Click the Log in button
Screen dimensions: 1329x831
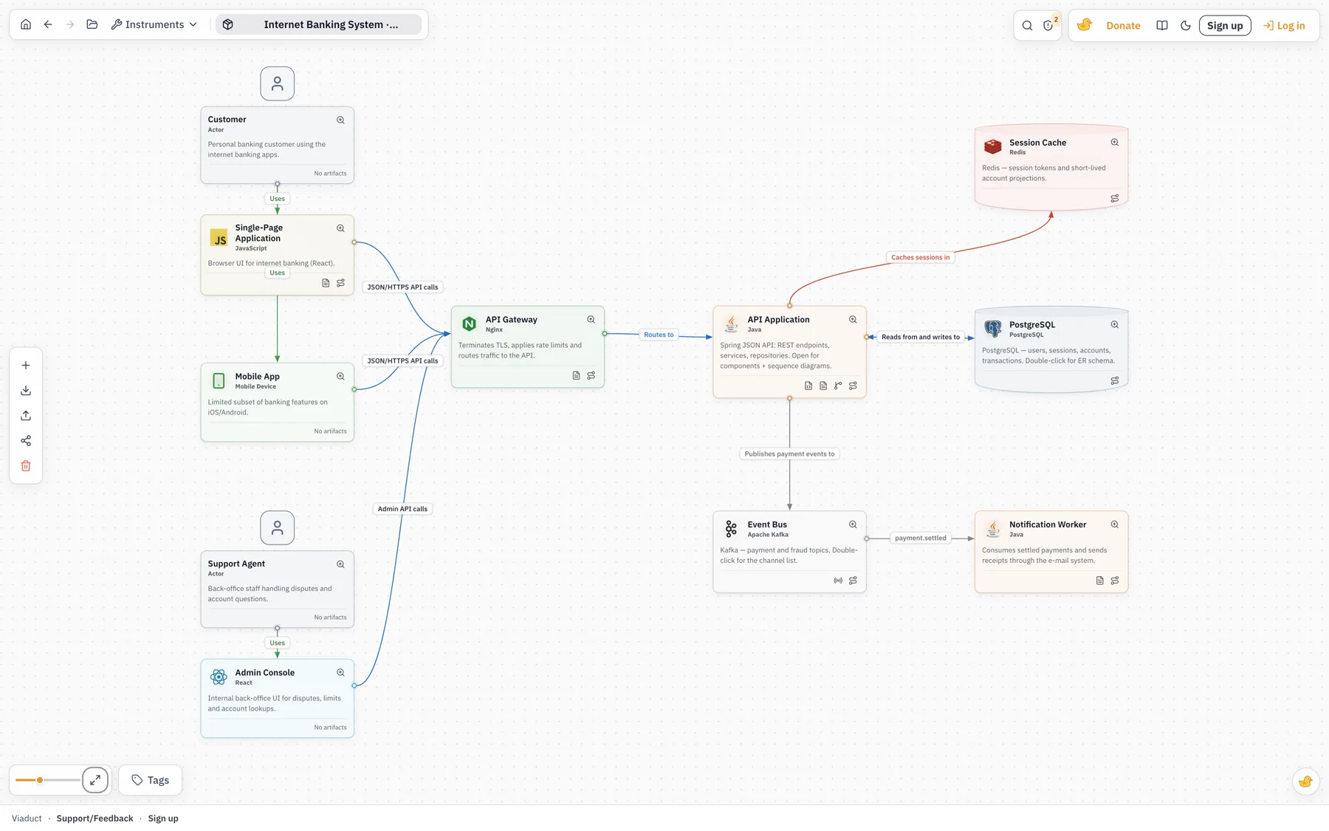(1284, 26)
